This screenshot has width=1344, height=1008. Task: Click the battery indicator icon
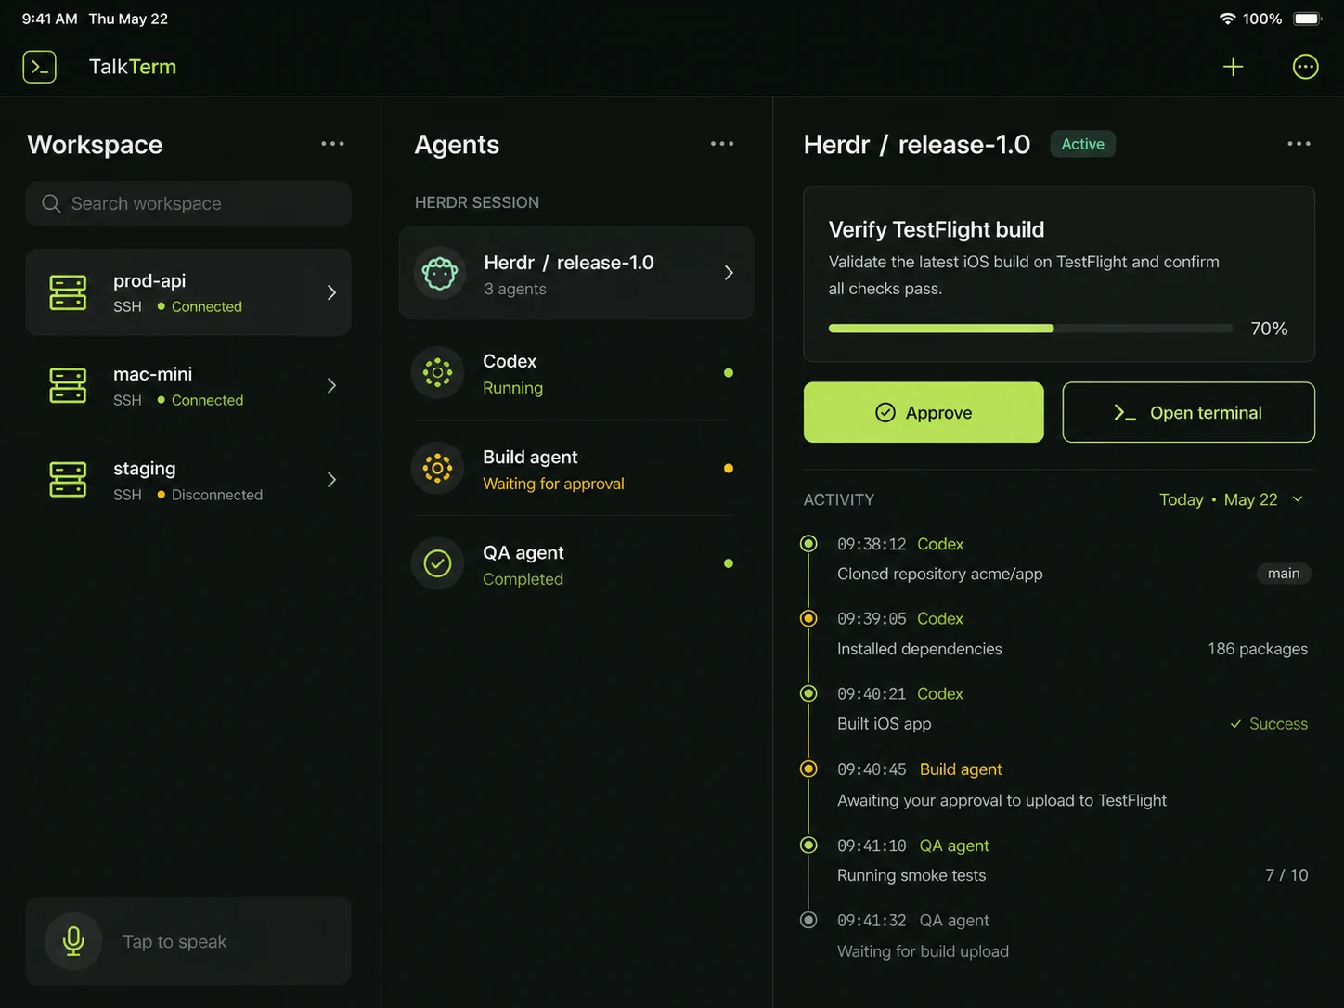(x=1307, y=19)
